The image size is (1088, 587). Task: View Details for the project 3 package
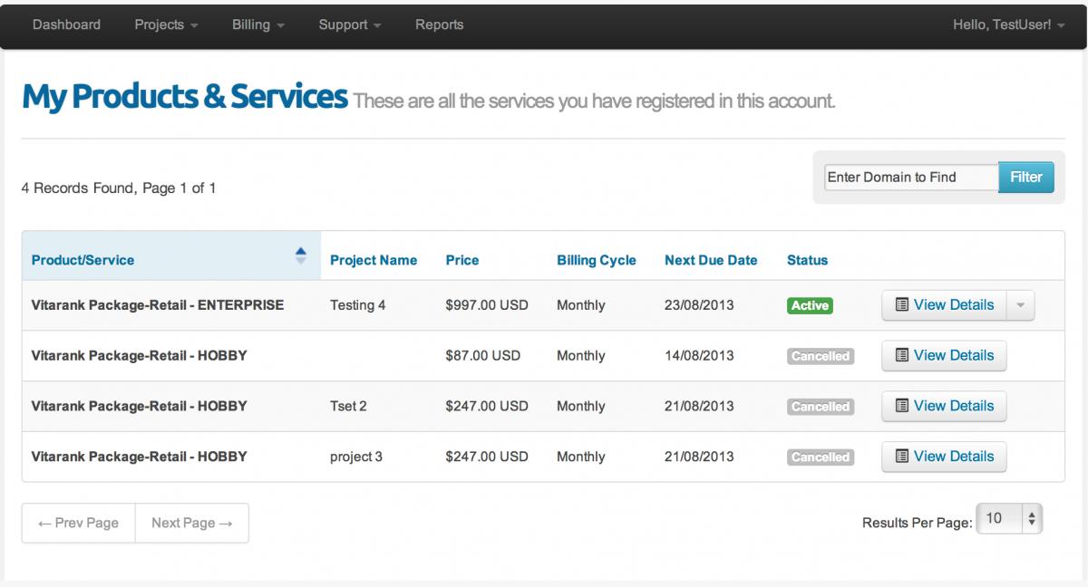point(944,457)
